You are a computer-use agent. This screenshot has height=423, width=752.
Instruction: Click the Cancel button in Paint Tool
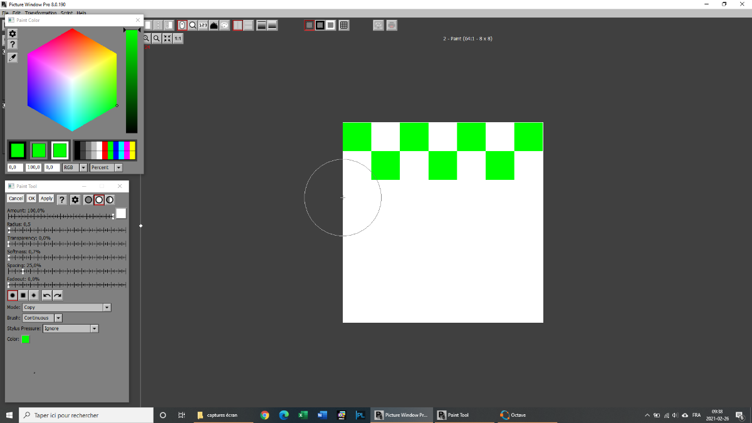16,199
